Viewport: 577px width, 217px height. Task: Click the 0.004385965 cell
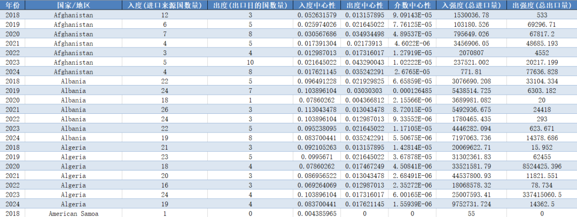pos(316,213)
